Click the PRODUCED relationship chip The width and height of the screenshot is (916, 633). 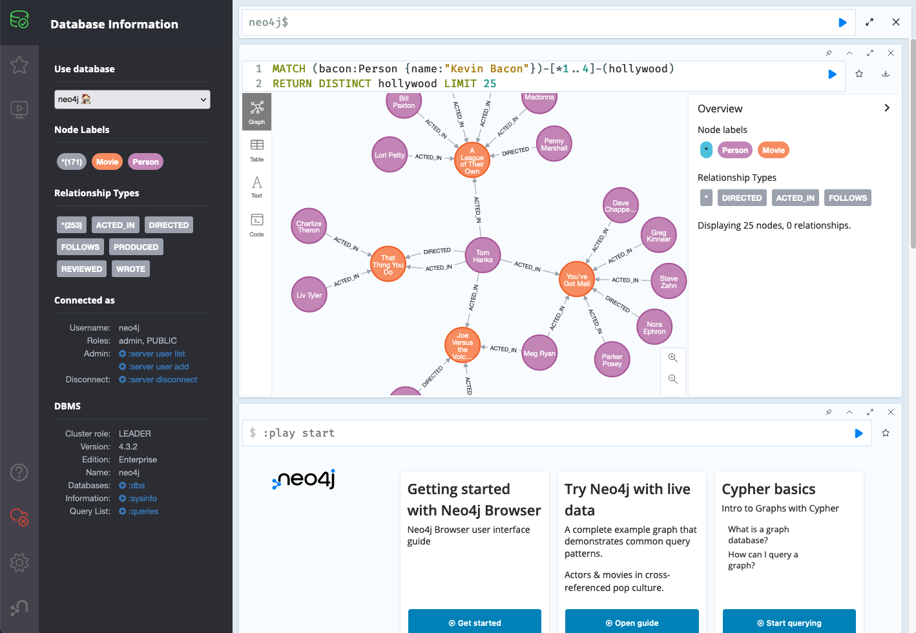click(x=136, y=247)
